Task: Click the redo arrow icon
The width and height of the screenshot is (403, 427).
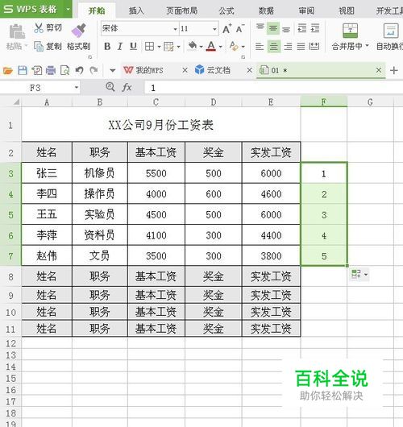Action: click(93, 71)
